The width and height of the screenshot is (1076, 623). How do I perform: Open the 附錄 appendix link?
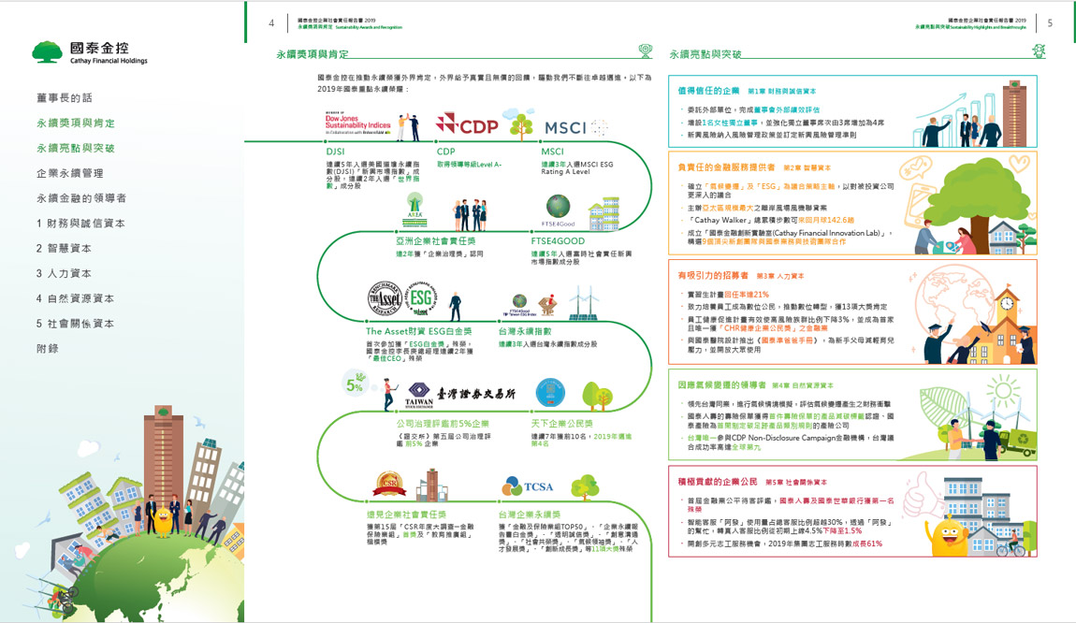pyautogui.click(x=48, y=349)
